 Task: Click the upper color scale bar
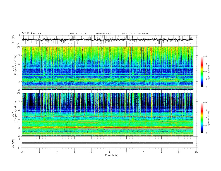click(202, 72)
